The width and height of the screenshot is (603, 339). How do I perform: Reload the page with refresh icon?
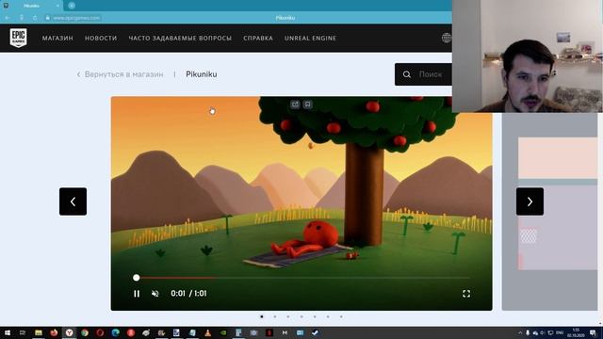pyautogui.click(x=35, y=18)
